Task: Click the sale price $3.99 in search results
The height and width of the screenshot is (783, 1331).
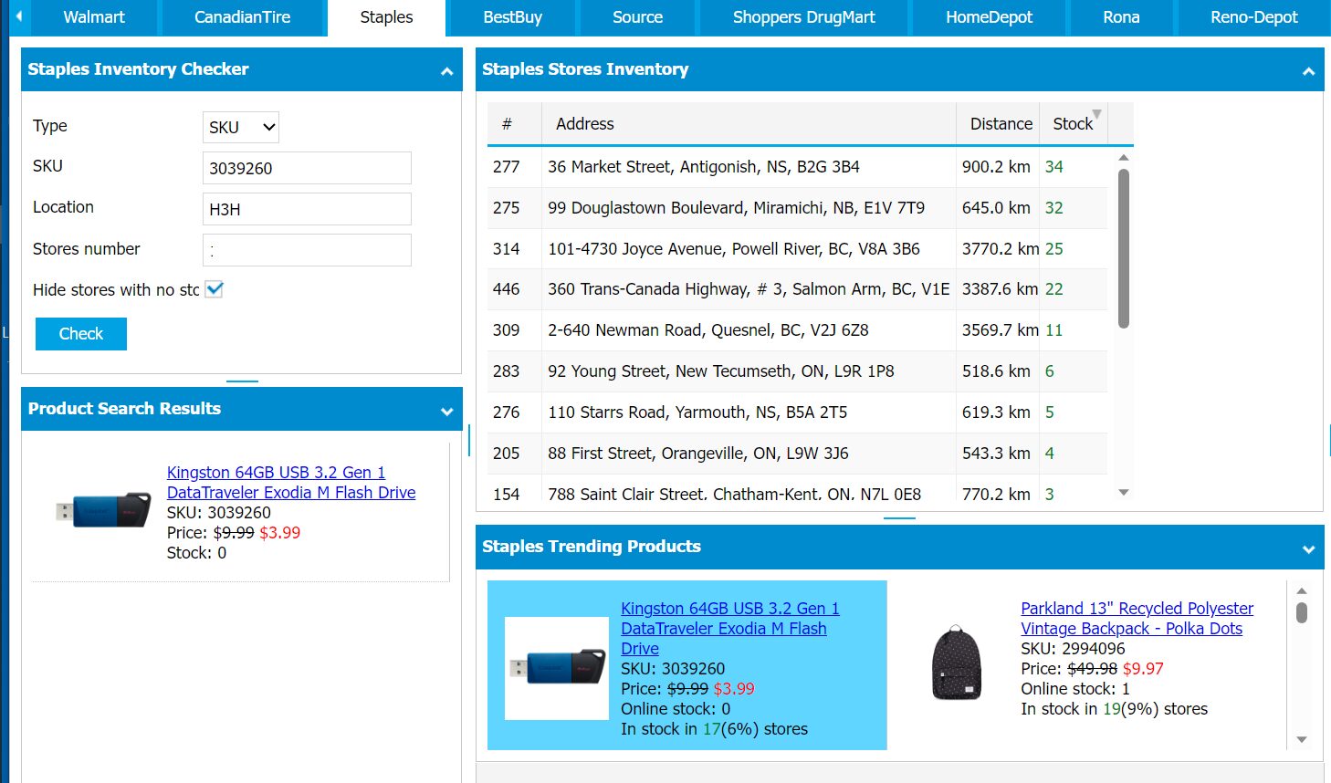Action: (279, 533)
